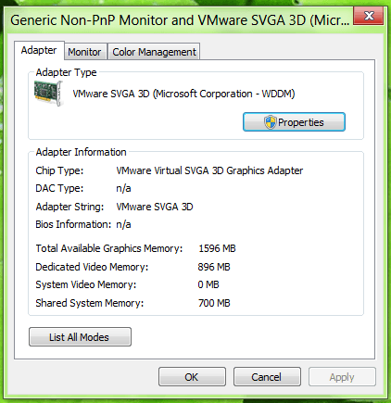Viewport: 391px width, 403px height.
Task: Click the Apply button
Action: pos(342,377)
